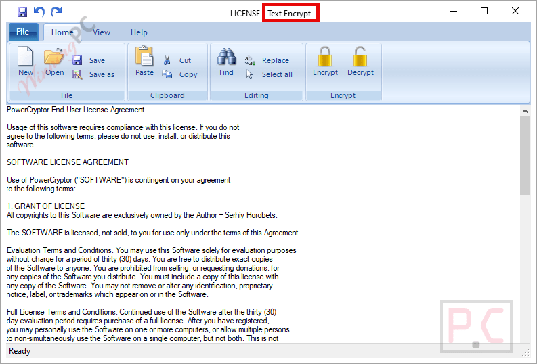The width and height of the screenshot is (537, 364).
Task: Paste clipboard contents
Action: click(144, 62)
